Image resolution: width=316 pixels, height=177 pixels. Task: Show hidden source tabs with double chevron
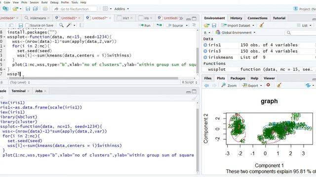pos(181,18)
